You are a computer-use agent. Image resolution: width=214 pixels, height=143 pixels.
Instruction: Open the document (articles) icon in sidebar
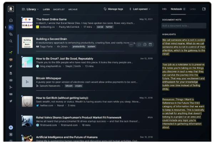click(x=11, y=73)
